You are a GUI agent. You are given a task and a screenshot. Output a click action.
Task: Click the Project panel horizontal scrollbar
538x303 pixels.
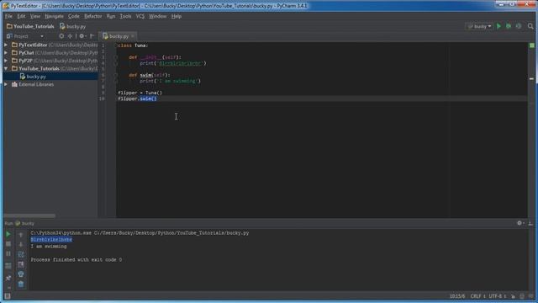(29, 215)
